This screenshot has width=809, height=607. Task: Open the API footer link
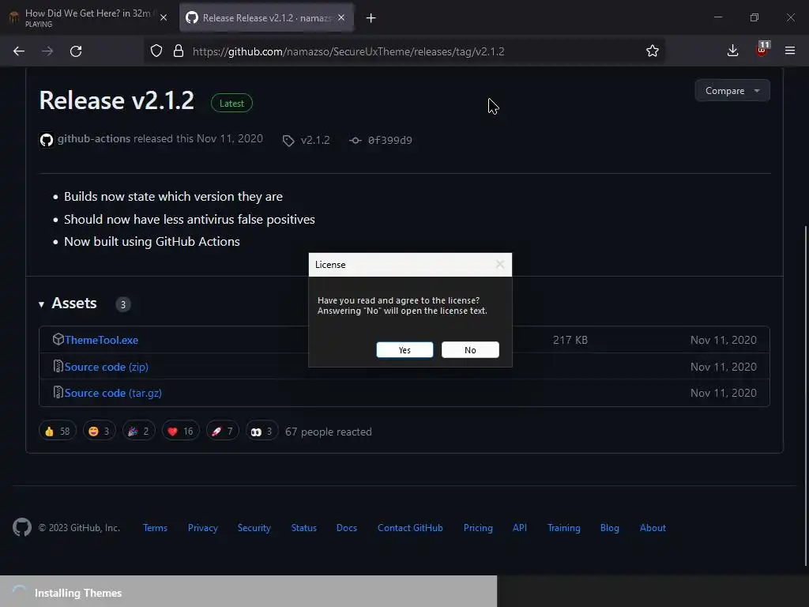pyautogui.click(x=520, y=528)
